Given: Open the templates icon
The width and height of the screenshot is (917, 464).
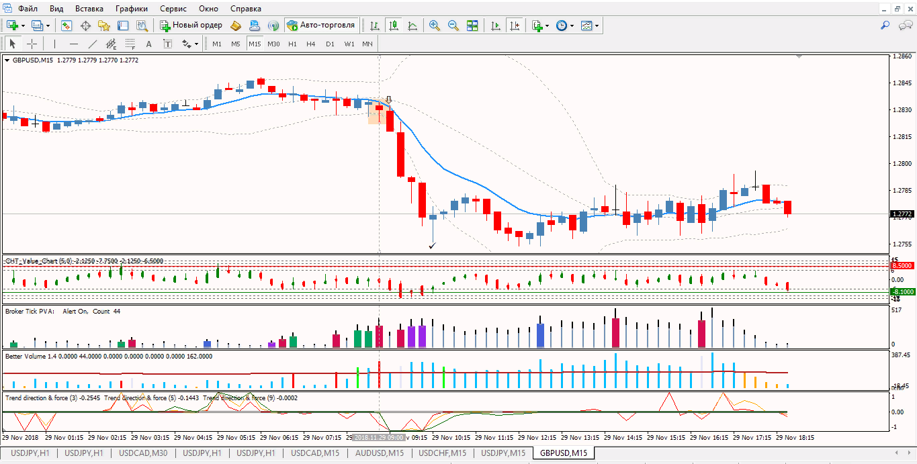Looking at the screenshot, I should point(586,26).
